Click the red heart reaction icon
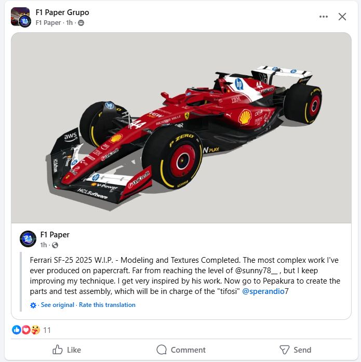The width and height of the screenshot is (361, 362). (x=26, y=330)
